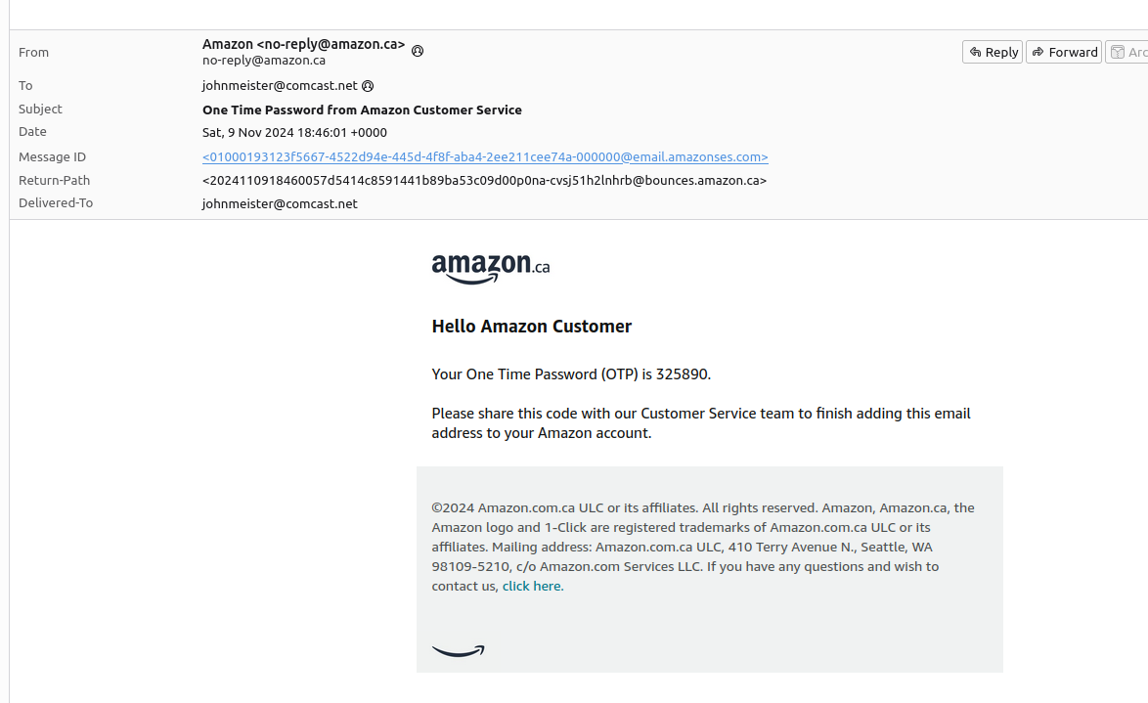This screenshot has height=703, width=1148.
Task: Click the plain no-reply@amazon.ca address line
Action: coord(264,61)
